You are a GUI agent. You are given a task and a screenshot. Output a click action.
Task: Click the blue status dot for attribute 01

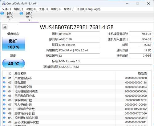pyautogui.click(x=4, y=78)
